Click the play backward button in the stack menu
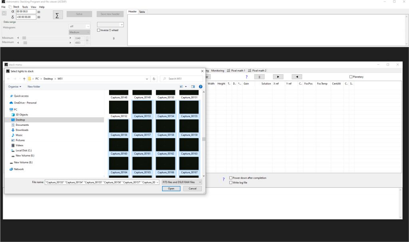Viewport: 409px width, 242px height. pyautogui.click(x=297, y=77)
